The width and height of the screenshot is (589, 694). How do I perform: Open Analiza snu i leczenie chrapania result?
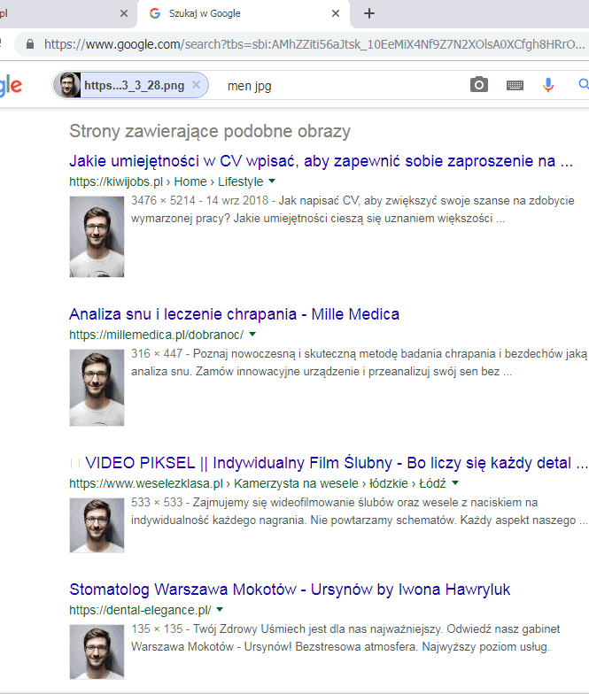pos(234,314)
